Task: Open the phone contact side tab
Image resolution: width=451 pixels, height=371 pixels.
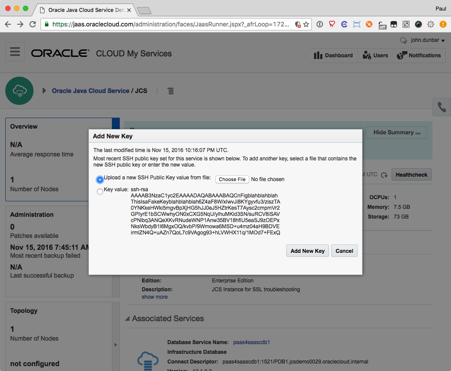Action: 442,107
